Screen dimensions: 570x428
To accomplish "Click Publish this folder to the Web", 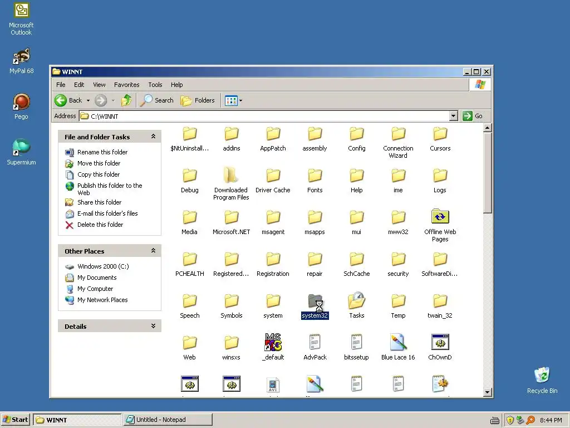I will (x=104, y=189).
